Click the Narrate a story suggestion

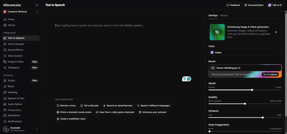pos(66,106)
